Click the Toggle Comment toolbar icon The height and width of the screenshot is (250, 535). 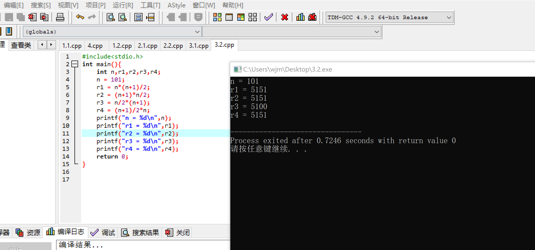[198, 17]
